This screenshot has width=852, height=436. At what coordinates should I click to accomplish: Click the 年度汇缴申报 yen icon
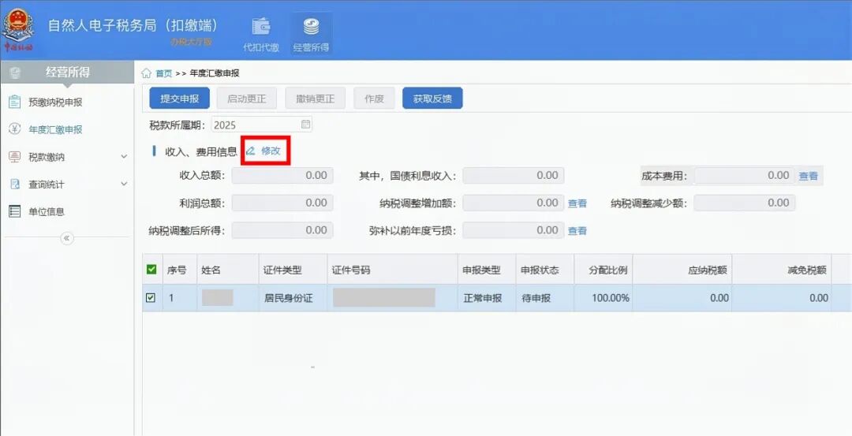point(14,129)
